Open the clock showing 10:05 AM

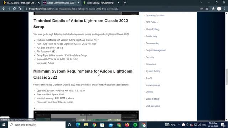coord(213,125)
